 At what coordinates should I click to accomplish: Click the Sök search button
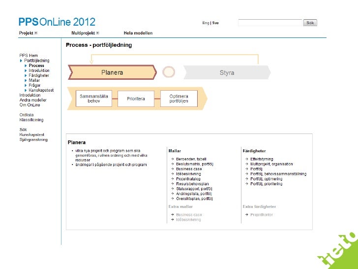tap(310, 23)
